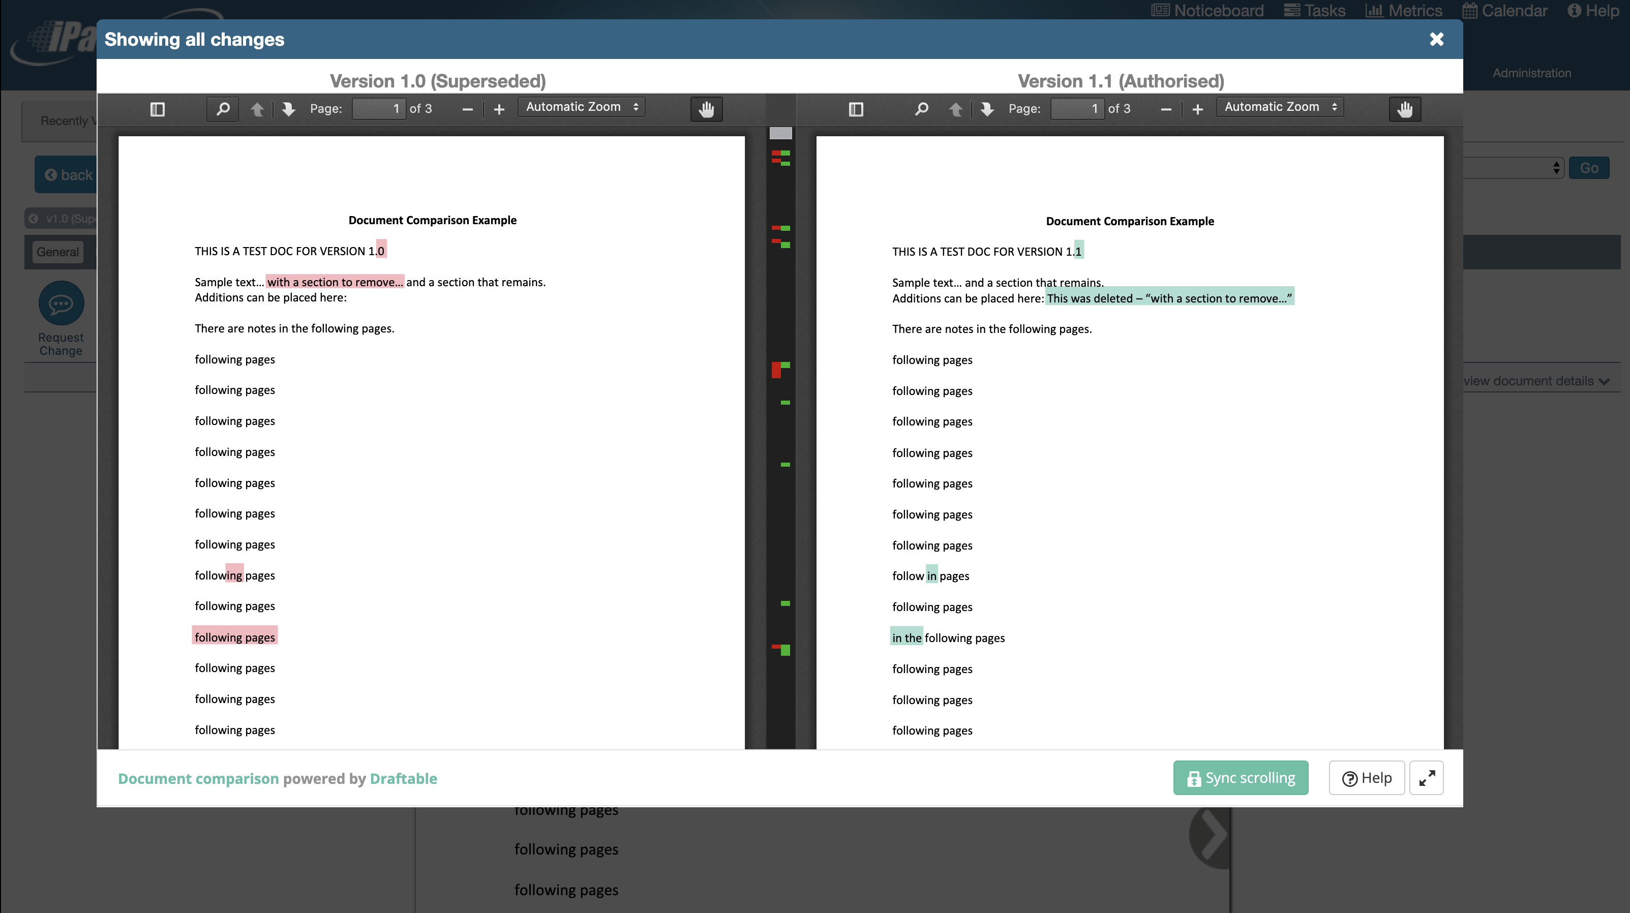Zoom in on right Version 1.1 viewer
This screenshot has width=1630, height=913.
click(x=1197, y=109)
